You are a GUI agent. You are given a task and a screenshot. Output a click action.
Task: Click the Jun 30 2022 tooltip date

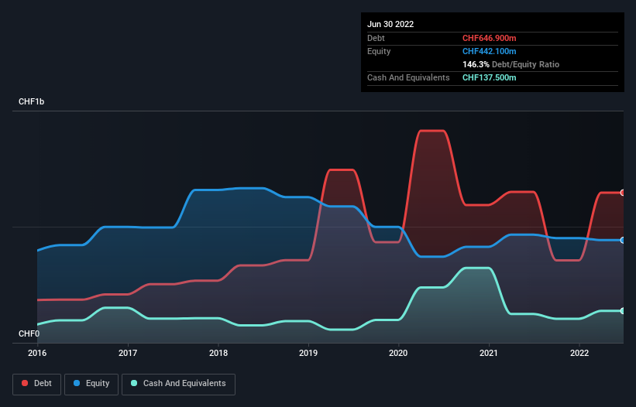point(390,24)
